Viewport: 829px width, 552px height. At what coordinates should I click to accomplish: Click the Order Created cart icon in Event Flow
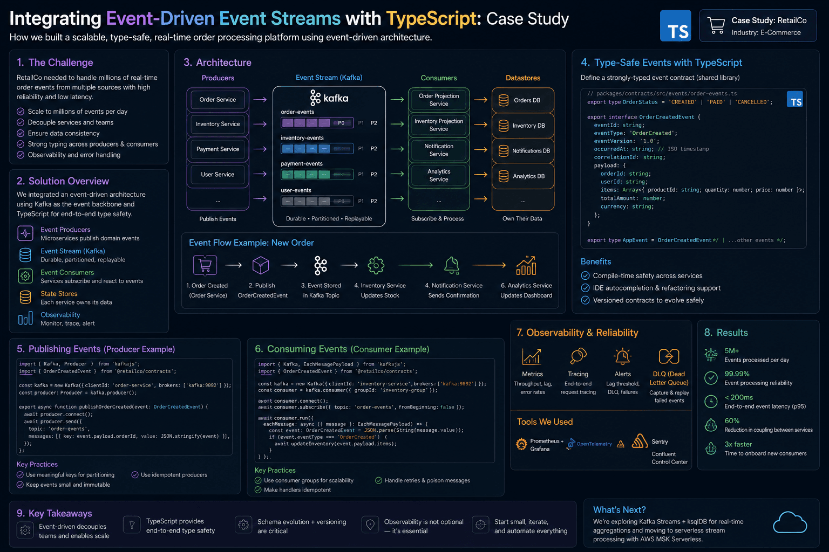[205, 265]
